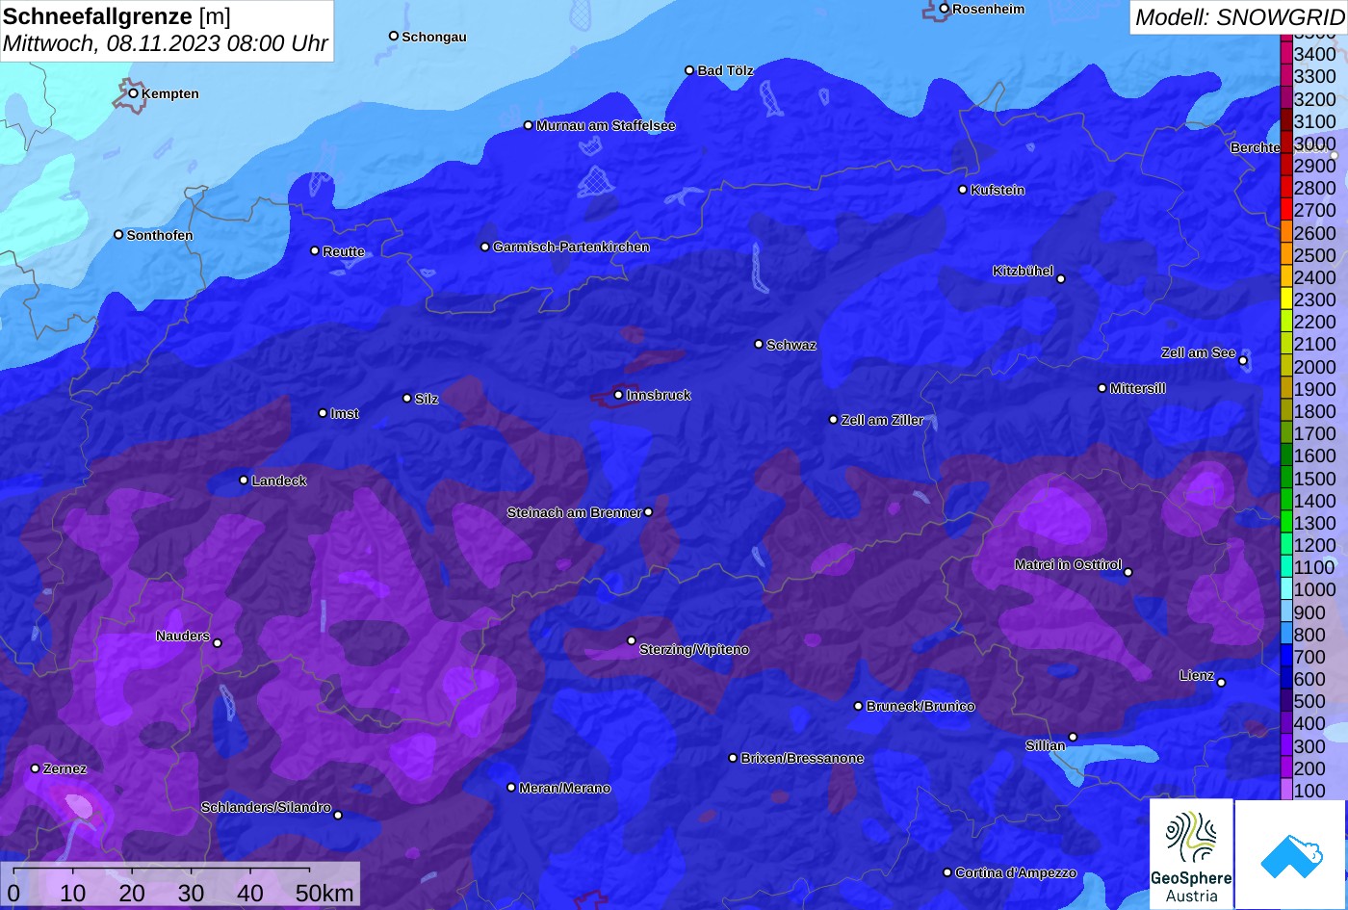The image size is (1348, 910).
Task: Click the Modell: SNOWGRID label
Action: pos(1238,17)
